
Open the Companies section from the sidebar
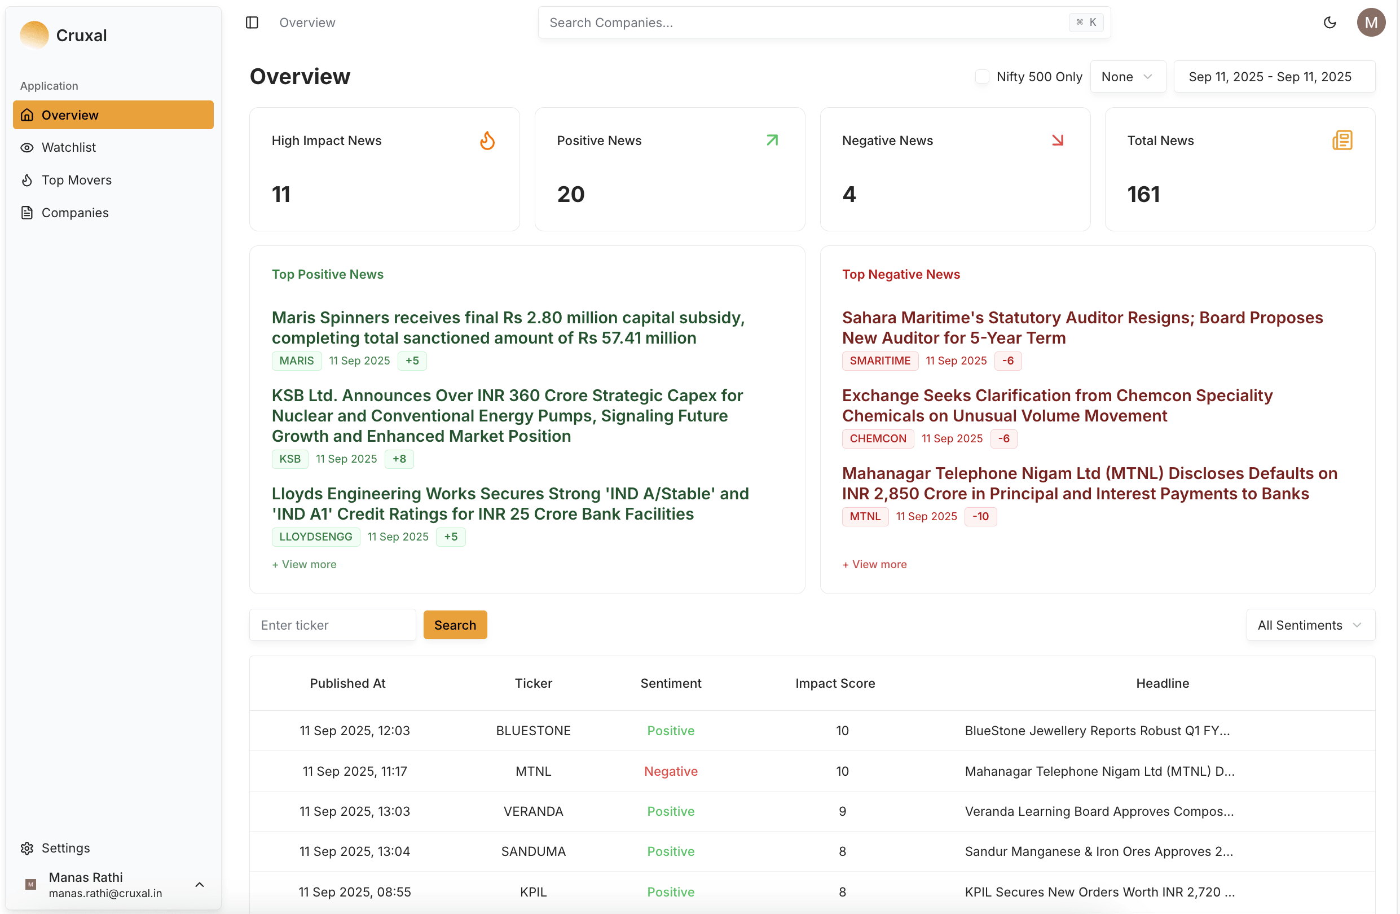(74, 213)
